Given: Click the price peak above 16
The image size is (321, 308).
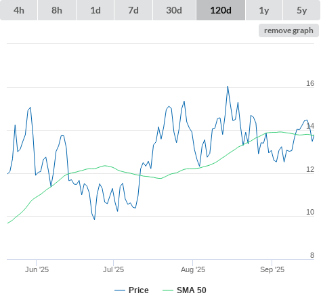Looking at the screenshot, I should 228,86.
